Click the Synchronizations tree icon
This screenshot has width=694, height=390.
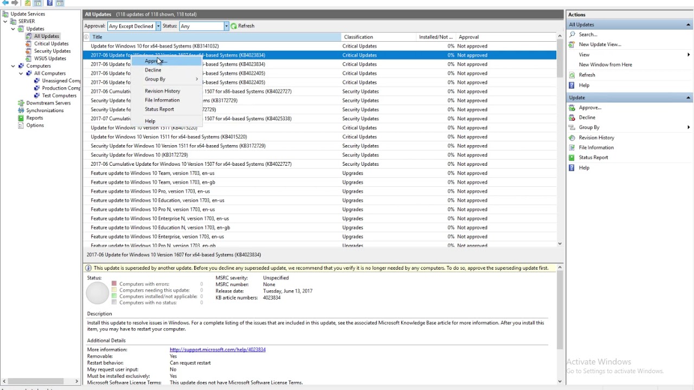21,110
